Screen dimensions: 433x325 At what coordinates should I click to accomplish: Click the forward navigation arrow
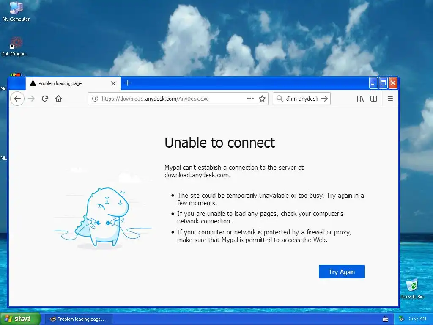point(31,99)
